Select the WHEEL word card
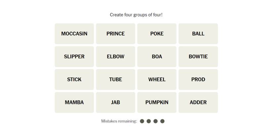 [157, 79]
